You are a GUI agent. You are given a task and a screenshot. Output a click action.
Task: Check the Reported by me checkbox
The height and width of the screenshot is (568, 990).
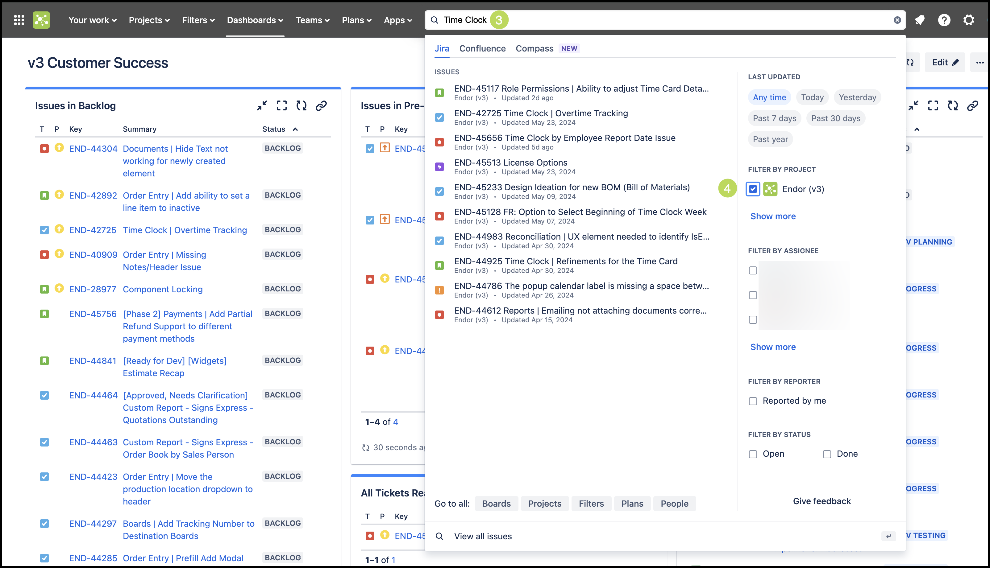(753, 401)
